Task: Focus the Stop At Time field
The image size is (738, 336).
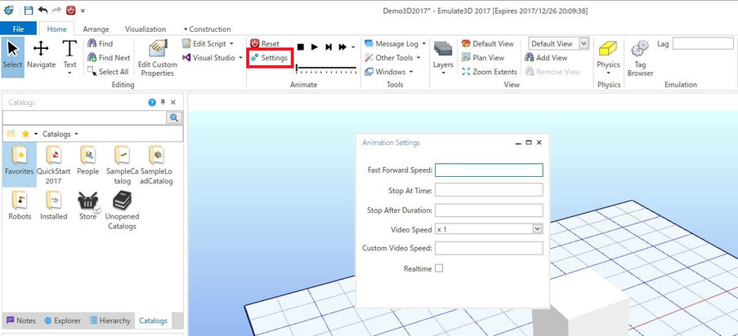Action: (x=489, y=190)
